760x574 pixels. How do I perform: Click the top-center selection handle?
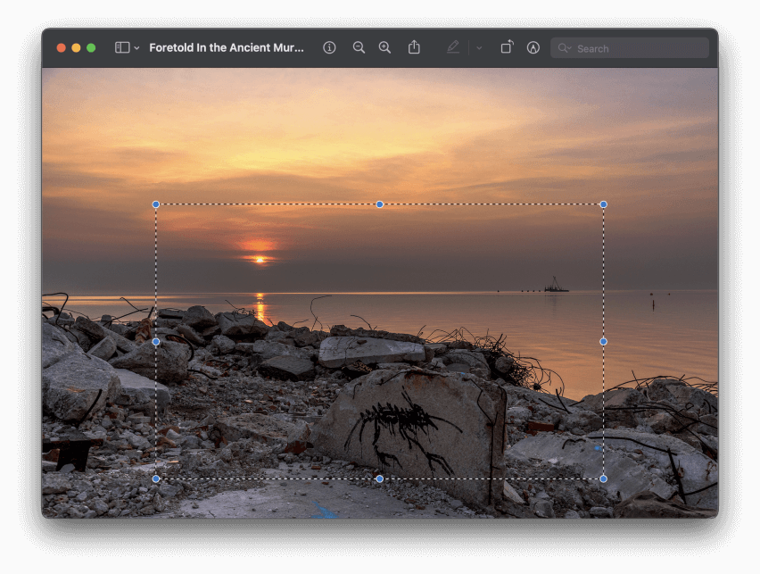[380, 204]
